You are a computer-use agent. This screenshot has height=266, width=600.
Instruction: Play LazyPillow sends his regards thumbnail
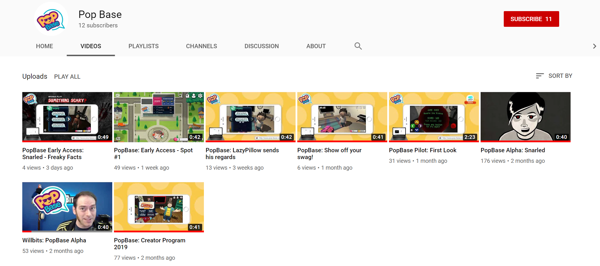250,117
